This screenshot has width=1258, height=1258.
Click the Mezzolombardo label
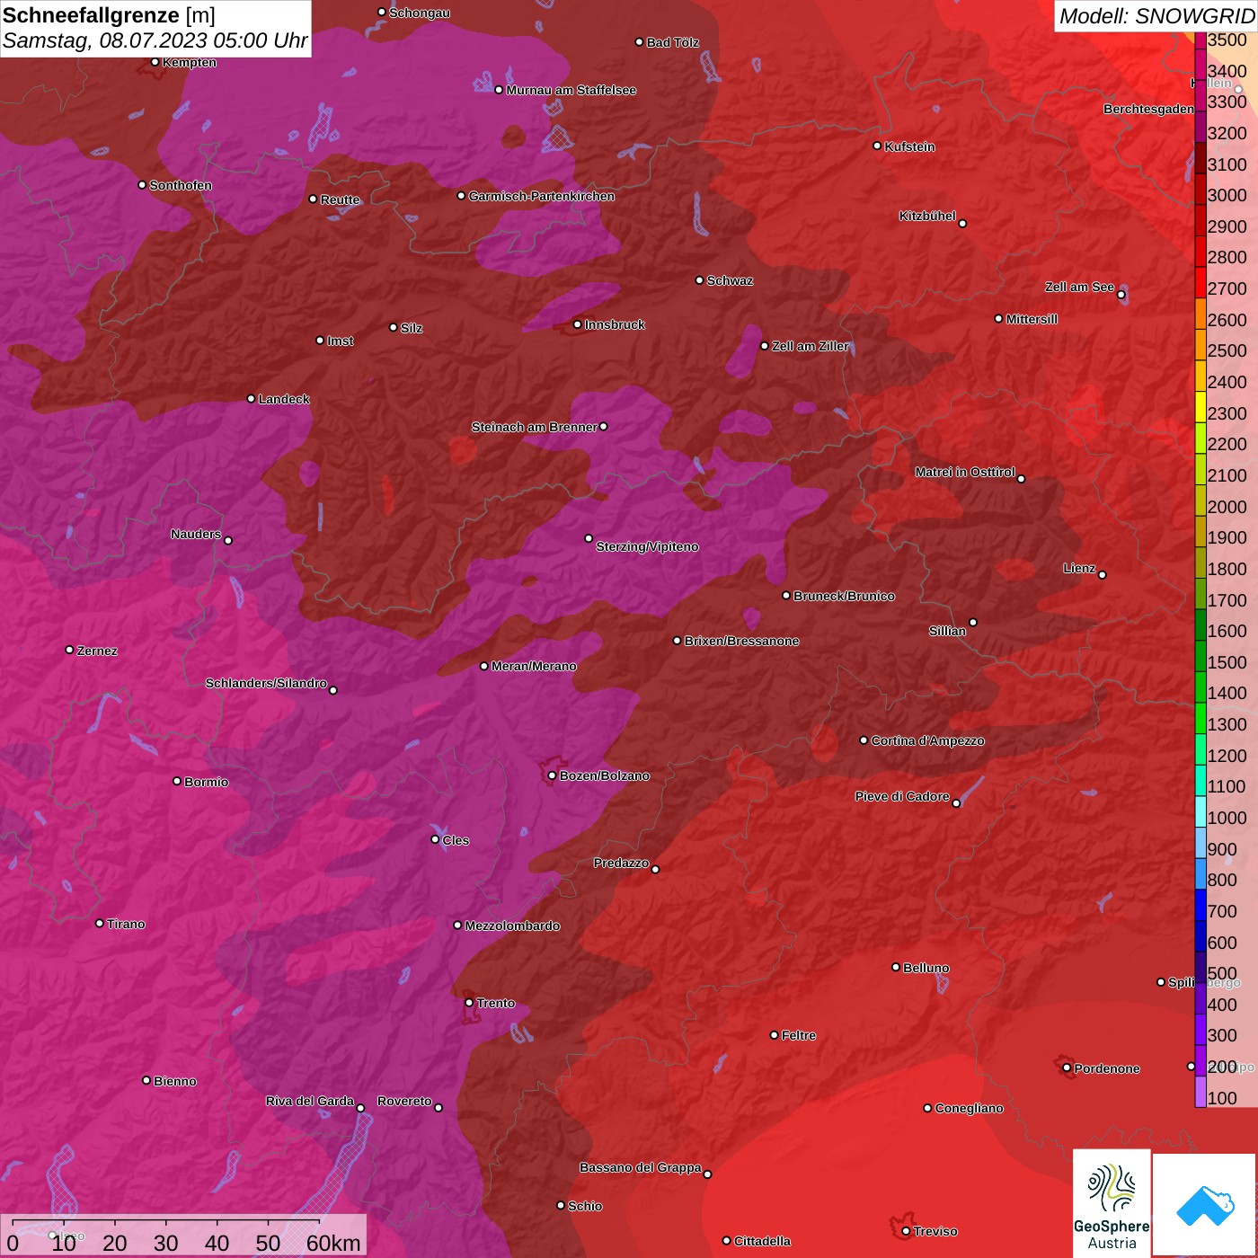[512, 926]
